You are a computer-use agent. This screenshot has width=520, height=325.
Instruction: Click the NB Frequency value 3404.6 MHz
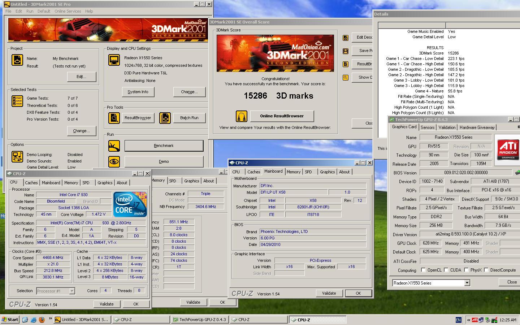coord(205,207)
